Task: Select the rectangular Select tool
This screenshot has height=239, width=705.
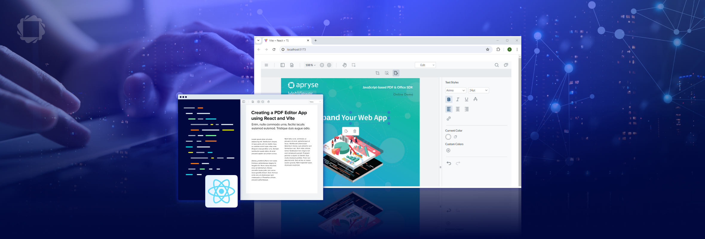Action: (354, 65)
